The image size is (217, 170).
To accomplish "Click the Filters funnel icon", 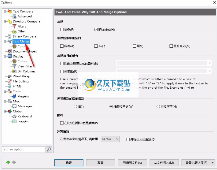I will (x=14, y=26).
